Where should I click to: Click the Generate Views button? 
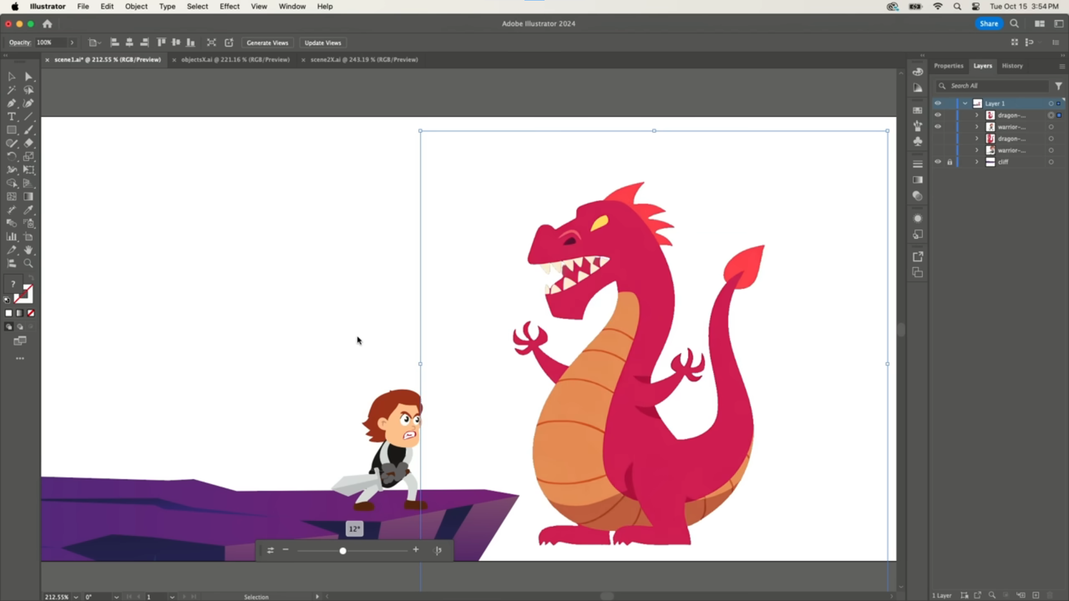[266, 43]
